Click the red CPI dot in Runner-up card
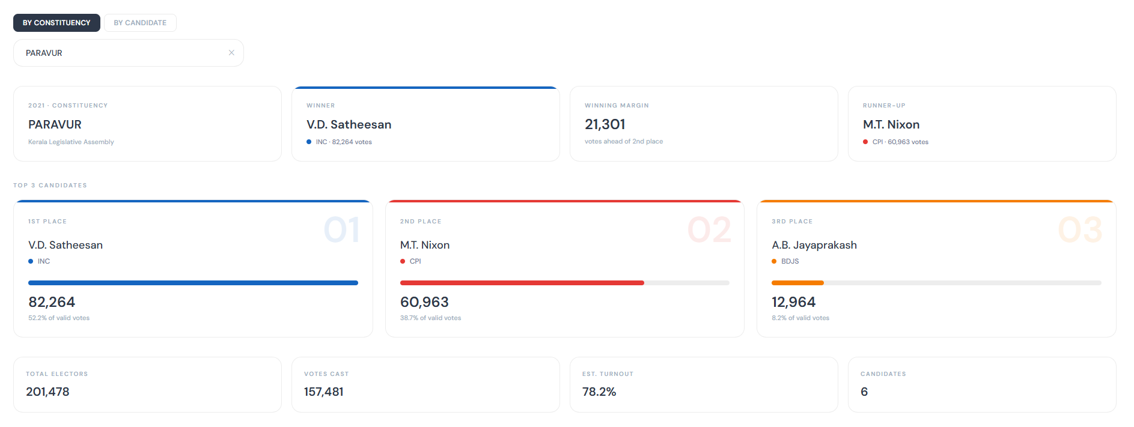Screen dimensions: 1134x427 (x=865, y=142)
